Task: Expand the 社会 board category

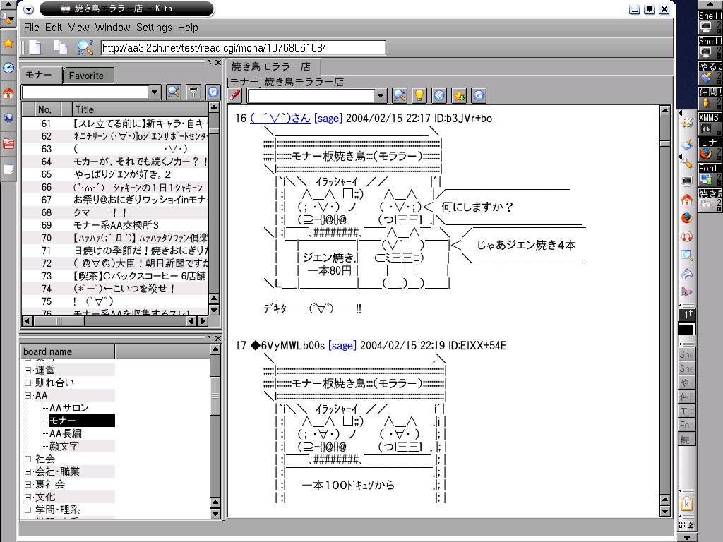Action: pyautogui.click(x=28, y=459)
